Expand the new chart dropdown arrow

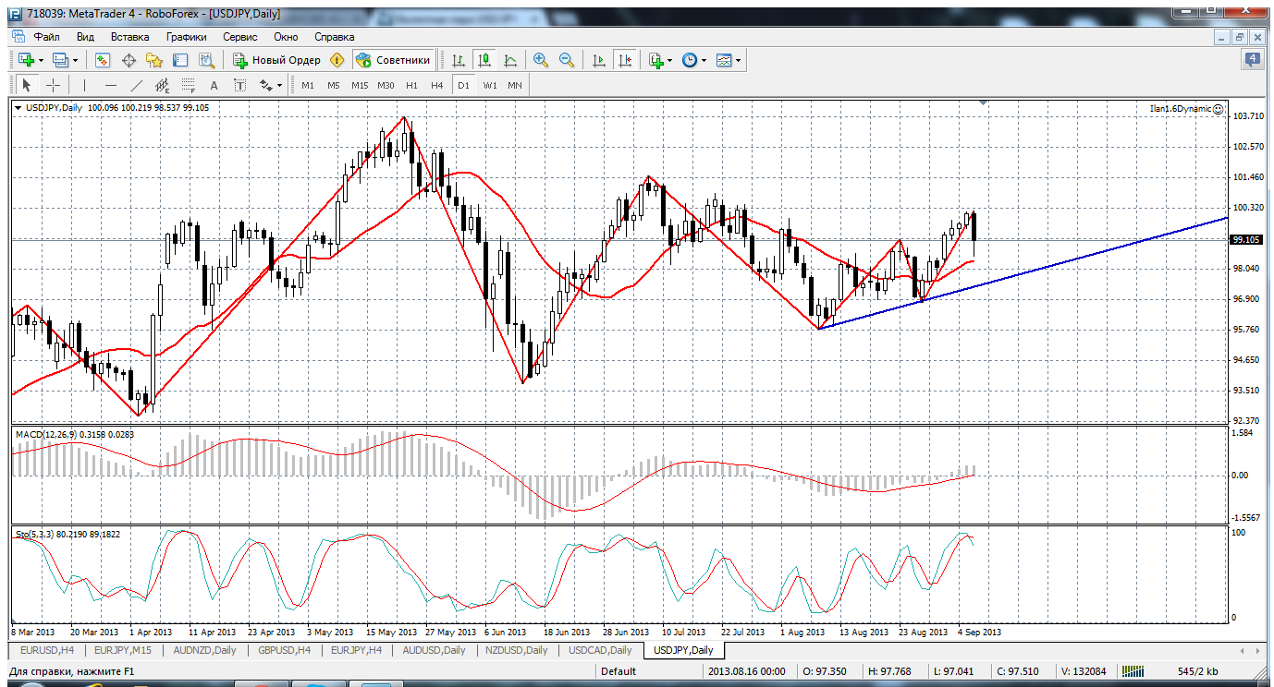(42, 60)
